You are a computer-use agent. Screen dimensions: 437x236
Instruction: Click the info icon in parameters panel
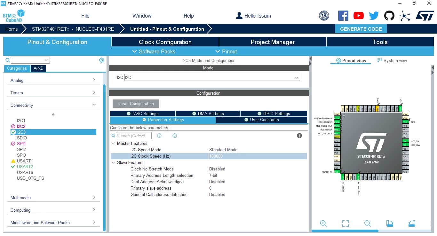pos(299,136)
